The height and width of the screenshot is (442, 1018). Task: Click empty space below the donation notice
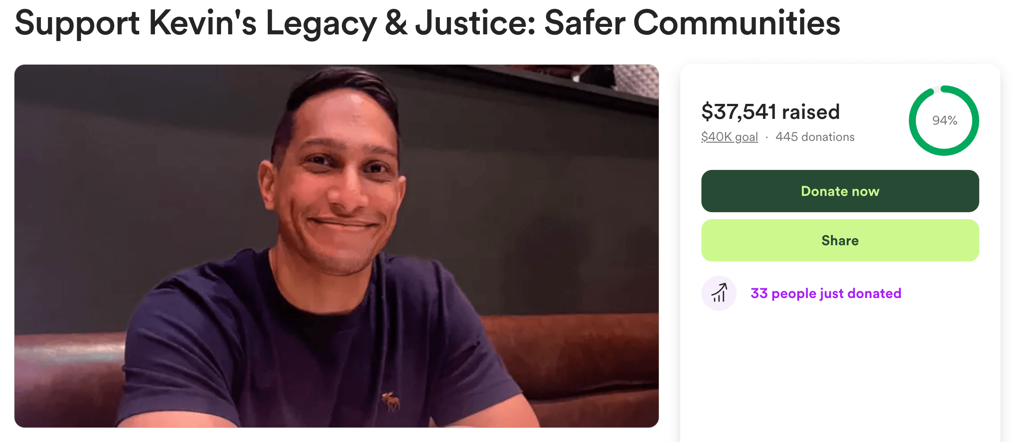click(x=840, y=374)
